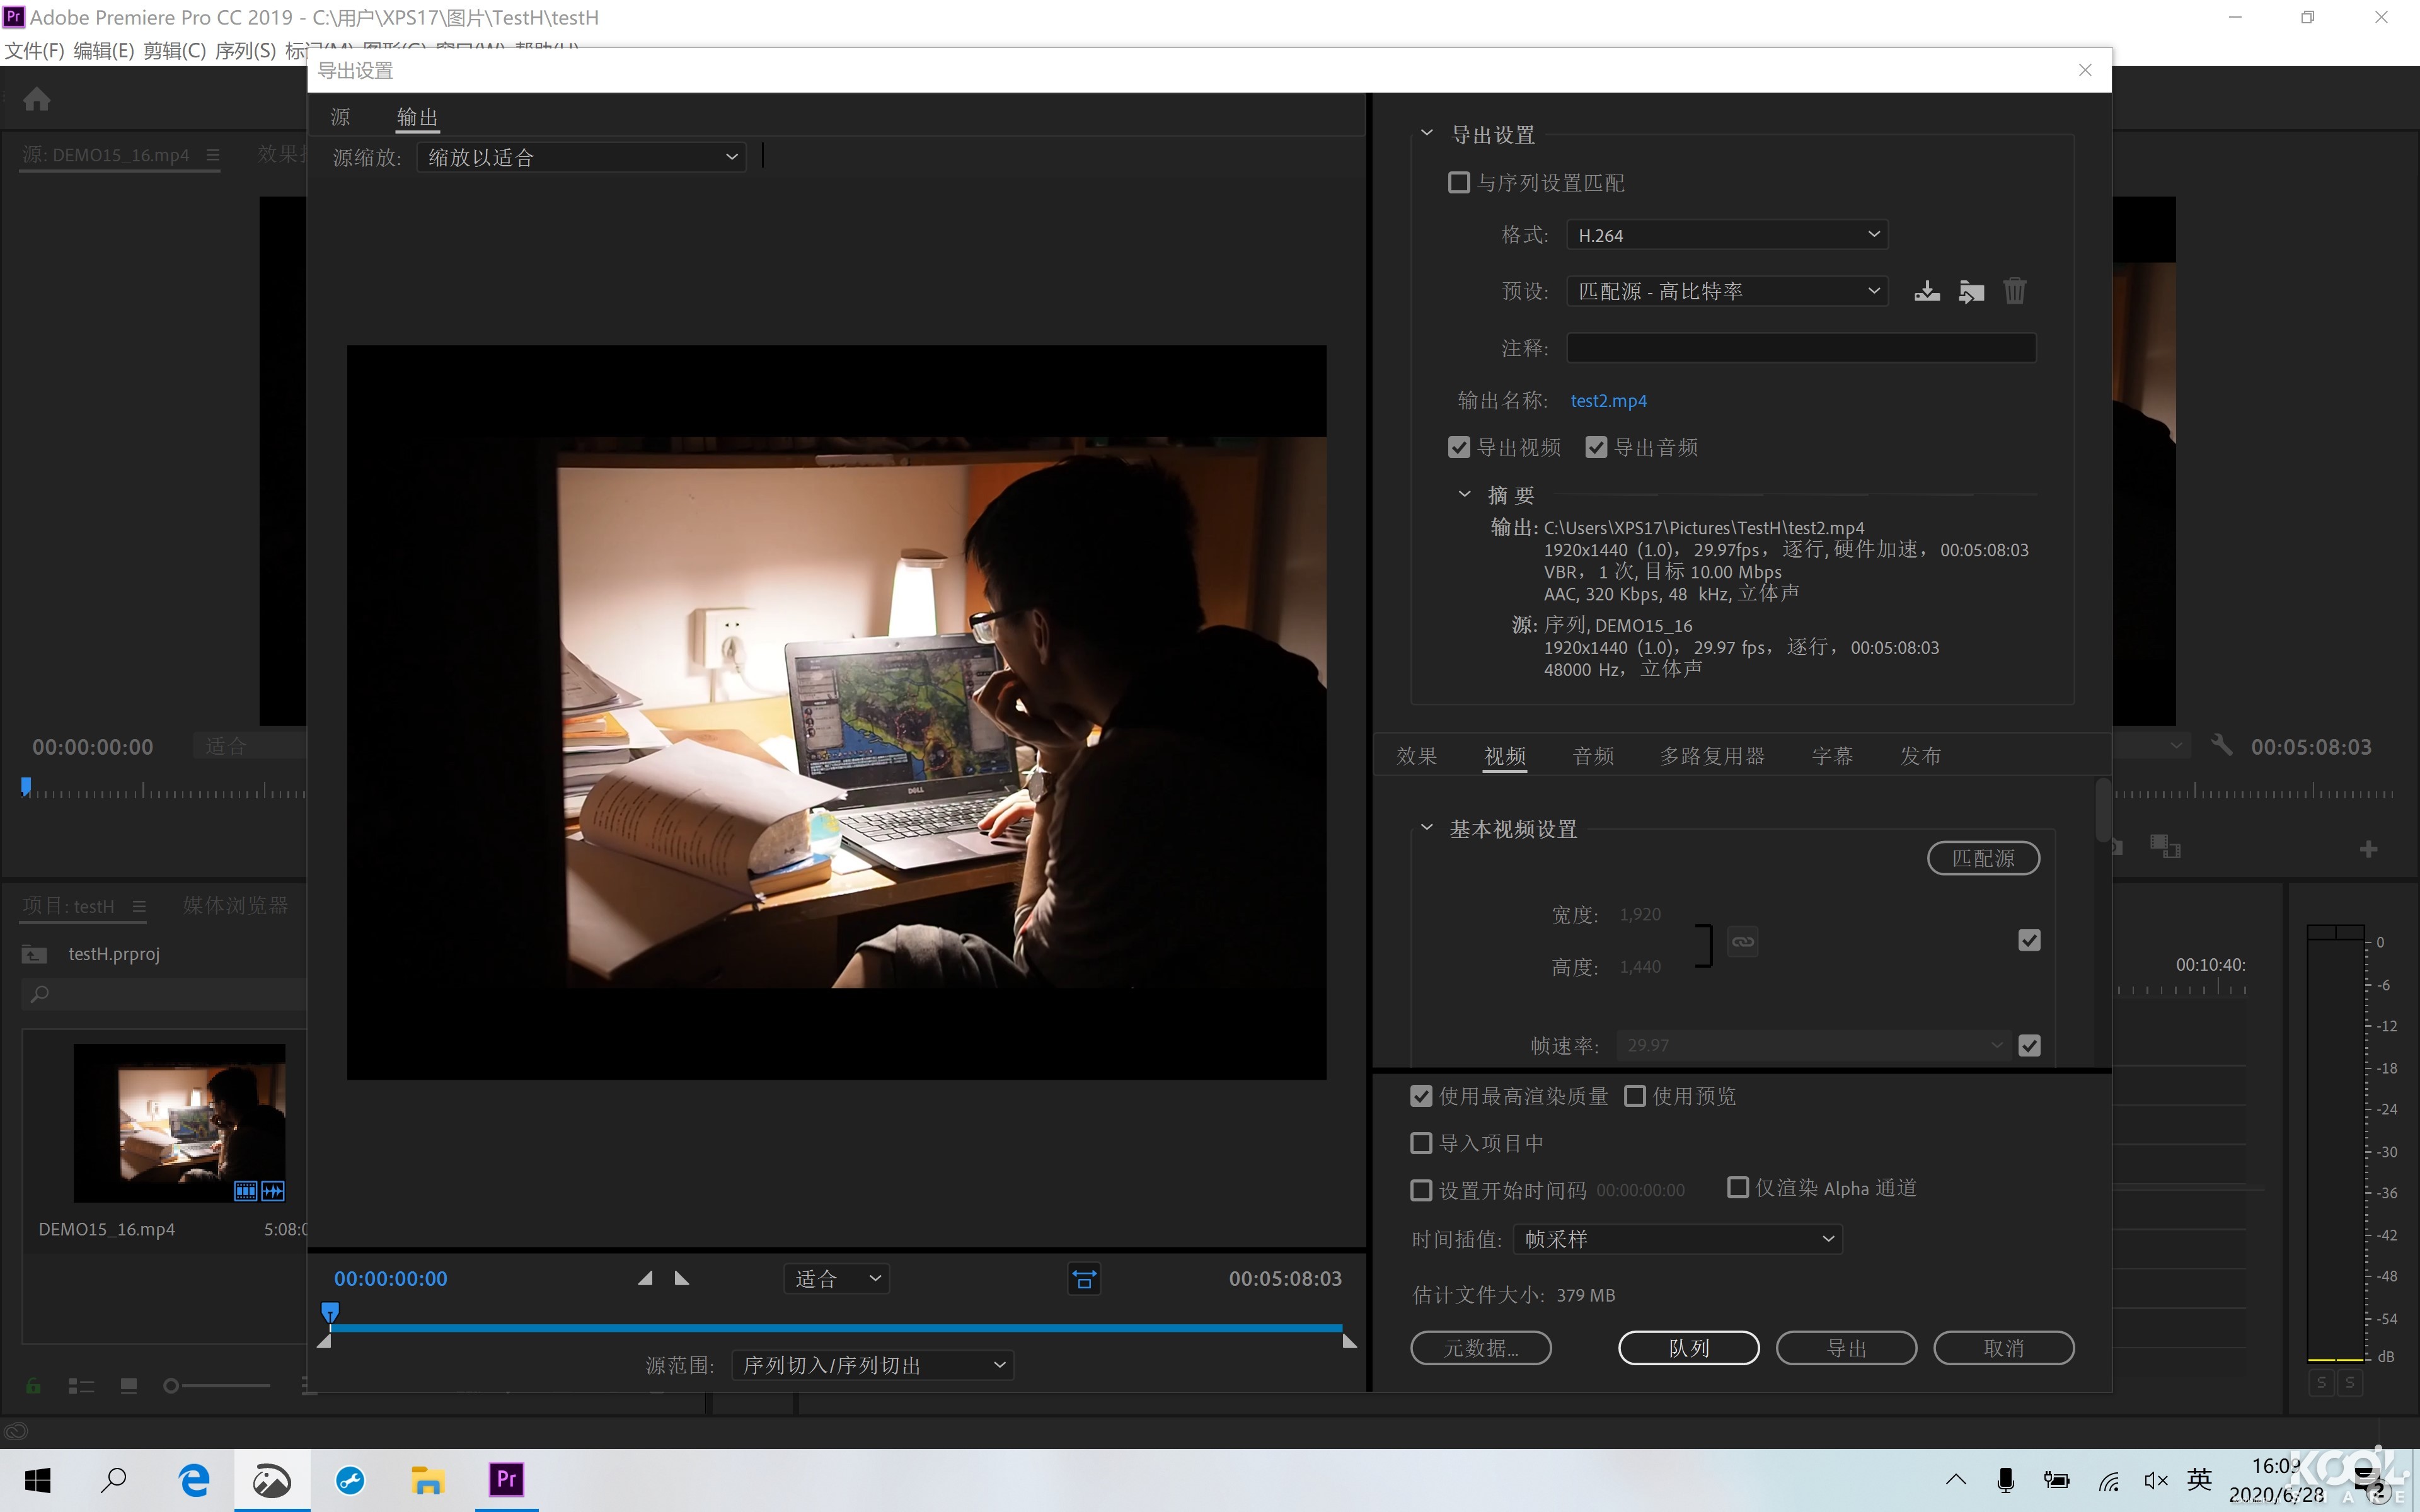
Task: Open the 源缩放 scaling dropdown
Action: tap(580, 156)
